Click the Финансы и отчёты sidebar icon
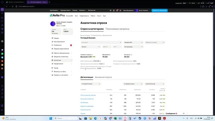The height and width of the screenshot is (121, 215). pyautogui.click(x=52, y=72)
